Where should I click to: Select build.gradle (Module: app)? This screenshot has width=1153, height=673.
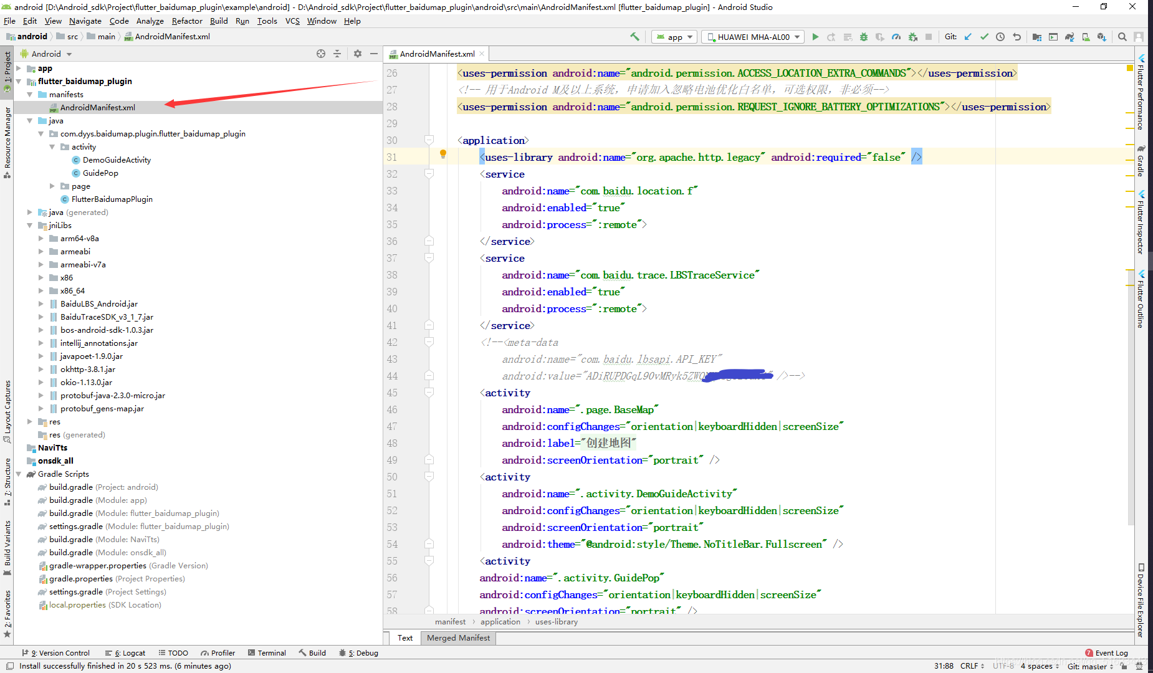click(98, 500)
